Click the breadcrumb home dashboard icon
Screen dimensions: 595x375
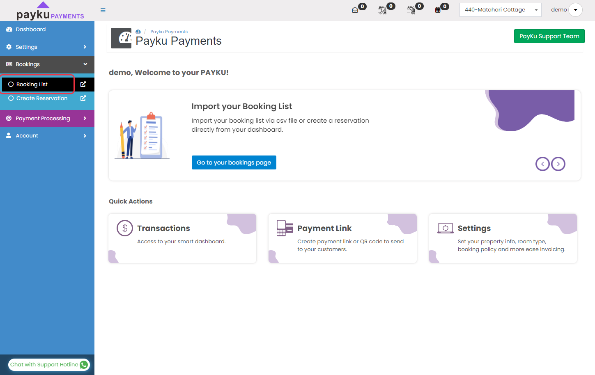tap(138, 32)
